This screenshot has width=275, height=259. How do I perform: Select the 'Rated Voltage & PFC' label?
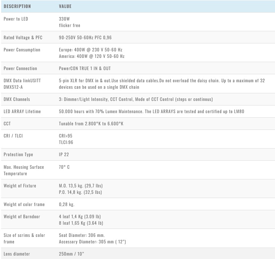click(x=22, y=38)
